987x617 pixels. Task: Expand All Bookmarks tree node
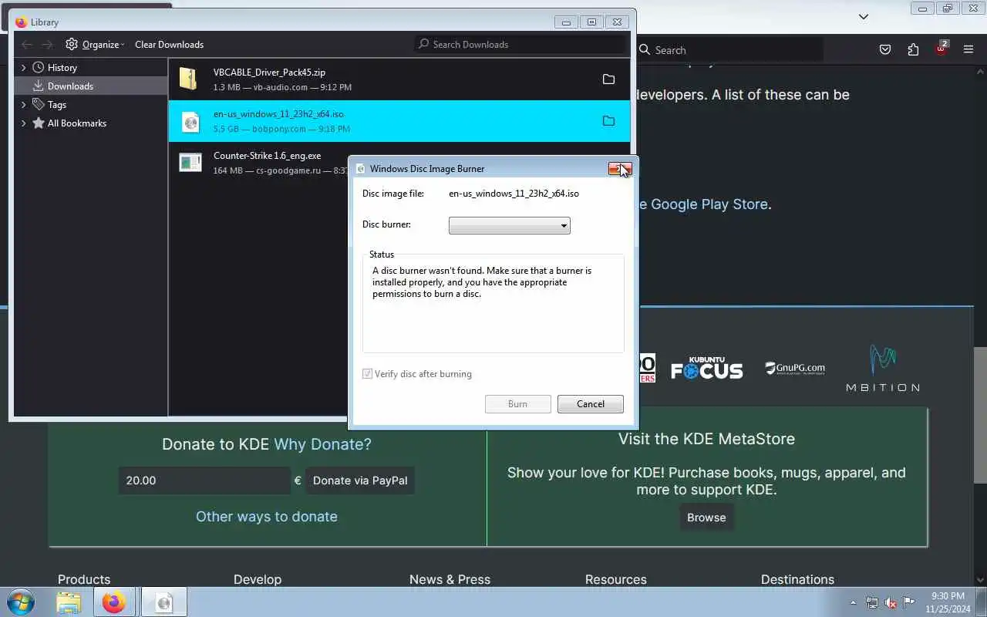[23, 123]
